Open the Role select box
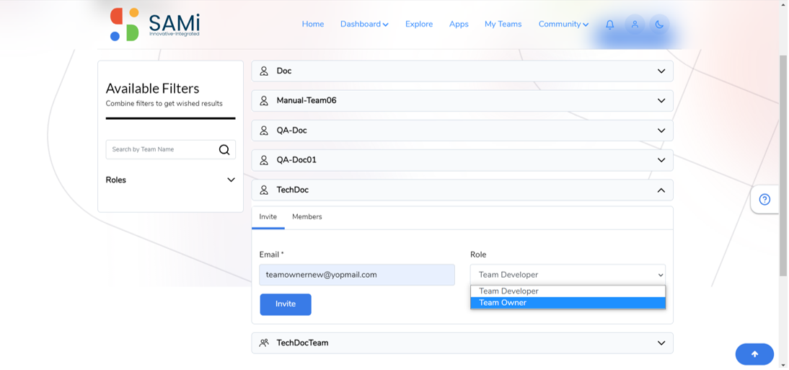Image resolution: width=789 pixels, height=370 pixels. pos(568,275)
